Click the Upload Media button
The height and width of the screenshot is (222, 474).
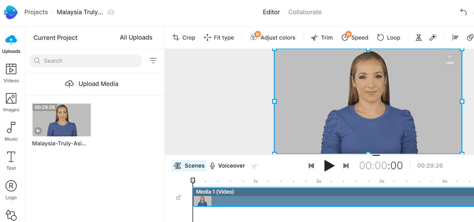coord(92,84)
